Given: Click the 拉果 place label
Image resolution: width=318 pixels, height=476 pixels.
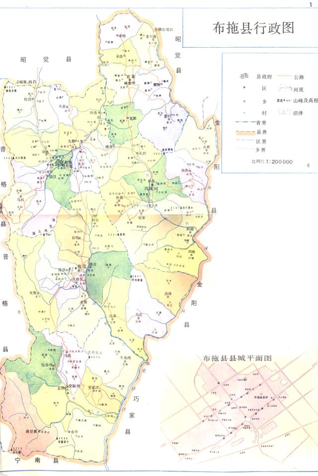Looking at the screenshot, I should (113, 316).
